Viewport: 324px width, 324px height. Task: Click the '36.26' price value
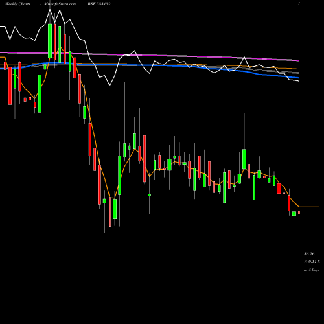309,254
